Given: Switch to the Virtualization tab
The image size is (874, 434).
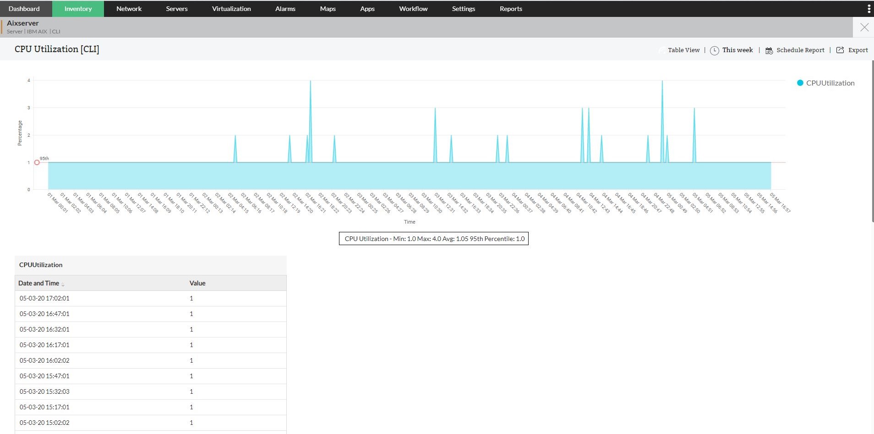Looking at the screenshot, I should coord(231,8).
